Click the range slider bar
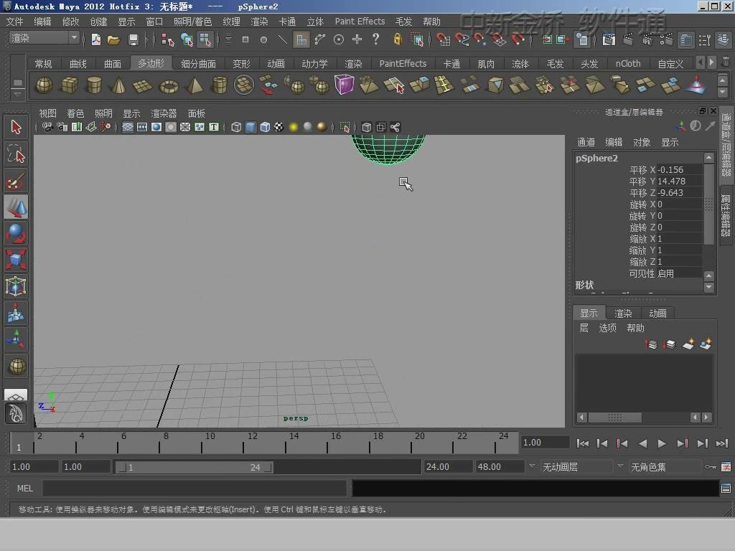 coord(195,467)
